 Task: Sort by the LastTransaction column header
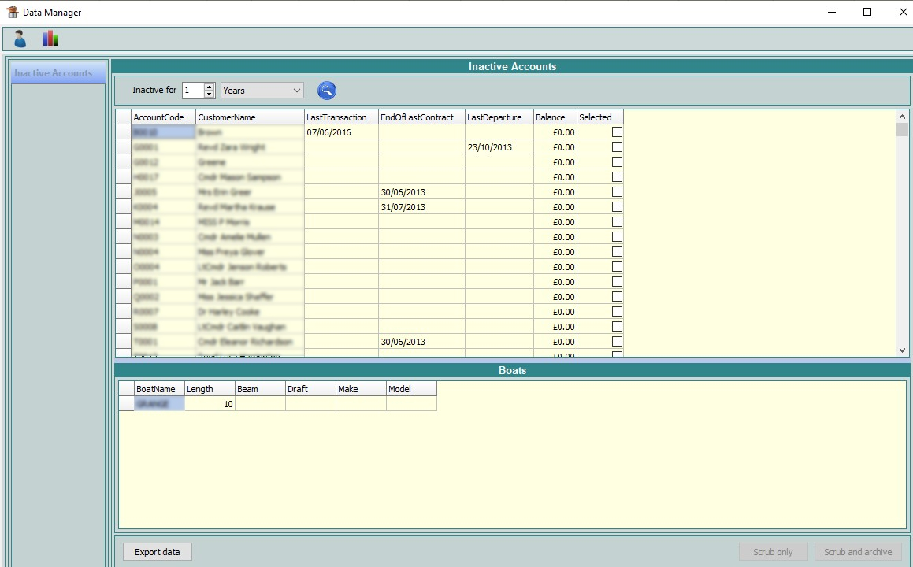pos(340,117)
